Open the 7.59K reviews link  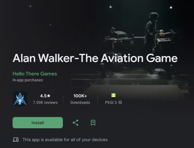coord(45,102)
